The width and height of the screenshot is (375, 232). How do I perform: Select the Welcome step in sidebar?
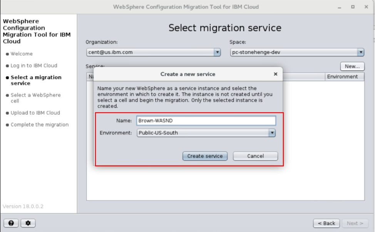point(22,54)
